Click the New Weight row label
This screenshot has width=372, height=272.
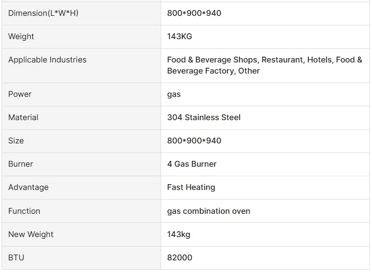31,234
